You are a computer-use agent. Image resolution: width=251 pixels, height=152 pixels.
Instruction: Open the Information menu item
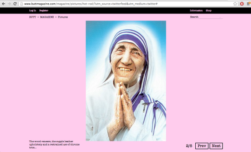(196, 10)
